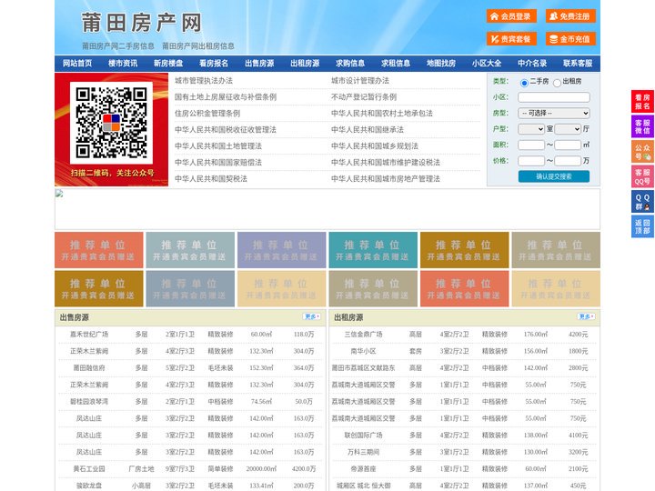Open 碧桂园浪琴湾 sale listing

point(89,401)
